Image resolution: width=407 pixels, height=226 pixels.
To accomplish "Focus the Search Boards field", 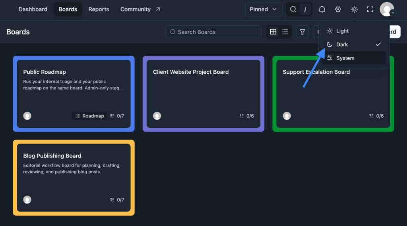I will pos(213,32).
